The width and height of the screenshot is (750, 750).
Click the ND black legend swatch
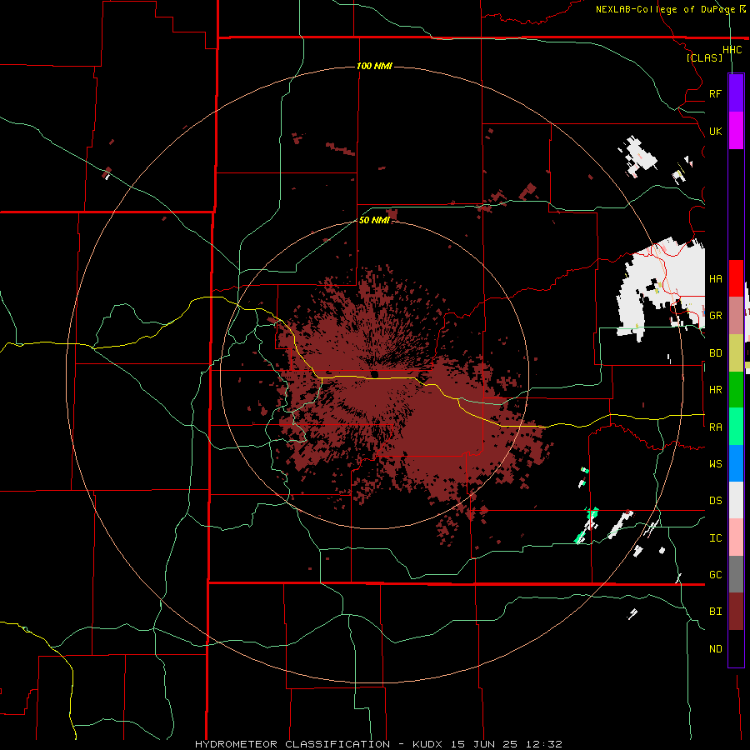click(x=736, y=648)
